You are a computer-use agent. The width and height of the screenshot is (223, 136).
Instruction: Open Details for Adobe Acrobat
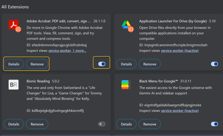pyautogui.click(x=14, y=64)
